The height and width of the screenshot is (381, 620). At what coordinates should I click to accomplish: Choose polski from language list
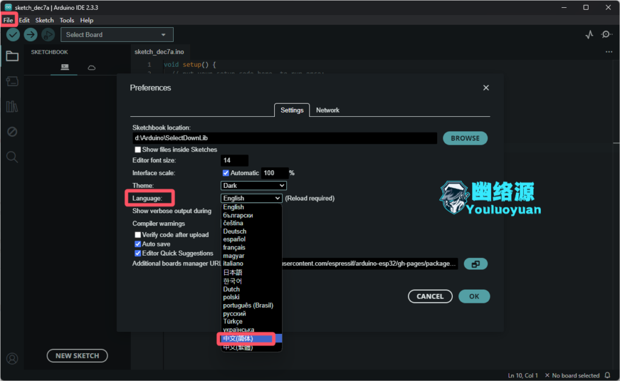pyautogui.click(x=251, y=297)
